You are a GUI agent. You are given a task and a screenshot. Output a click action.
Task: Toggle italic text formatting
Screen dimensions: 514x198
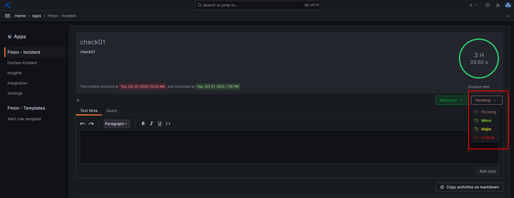(x=151, y=123)
